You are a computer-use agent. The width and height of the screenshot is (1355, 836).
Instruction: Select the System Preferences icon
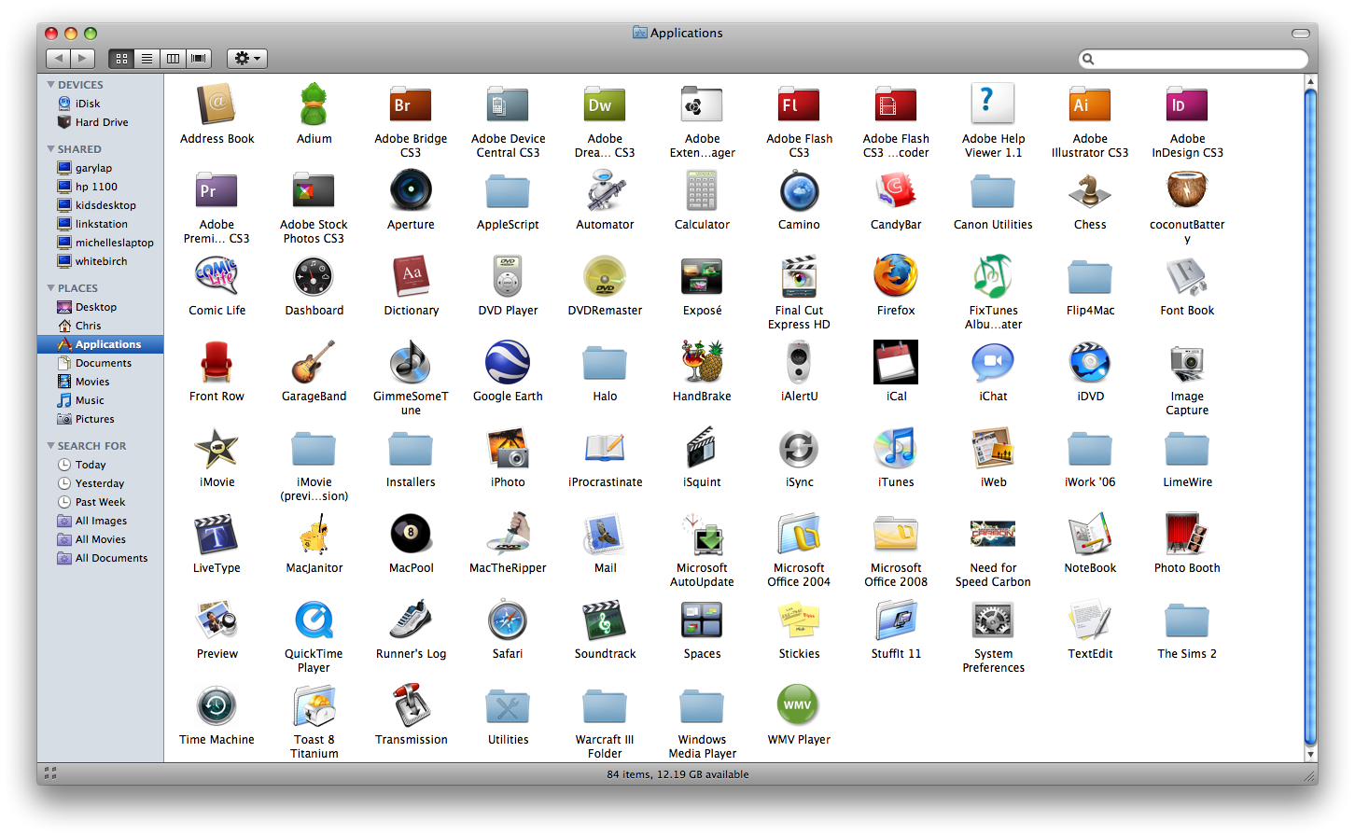993,620
